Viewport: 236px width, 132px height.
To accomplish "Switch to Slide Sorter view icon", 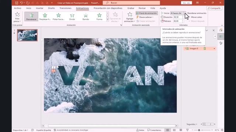I will [x=174, y=130].
